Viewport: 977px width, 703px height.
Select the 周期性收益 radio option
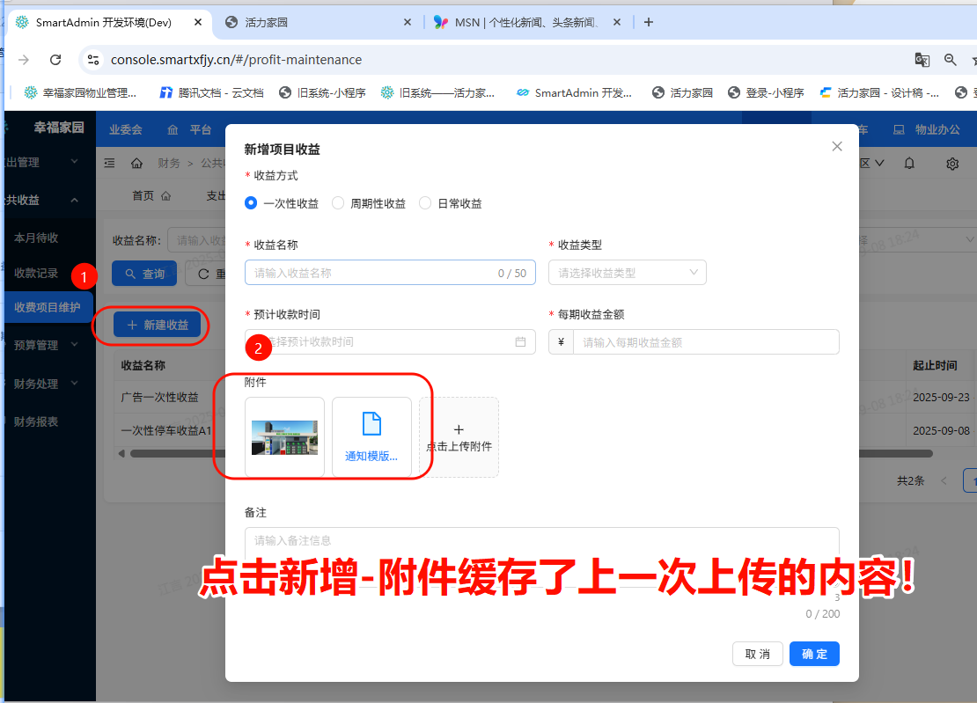coord(338,203)
